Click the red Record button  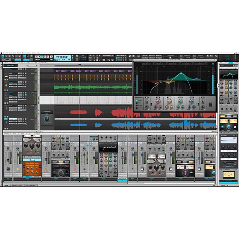pyautogui.click(x=51, y=57)
